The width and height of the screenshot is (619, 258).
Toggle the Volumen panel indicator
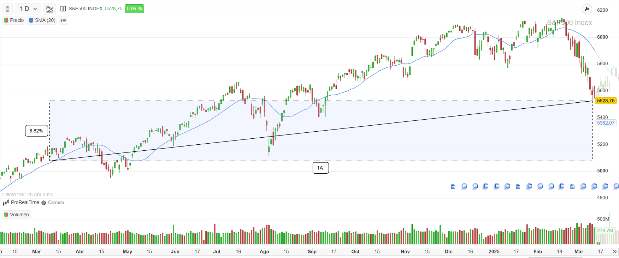pyautogui.click(x=17, y=215)
